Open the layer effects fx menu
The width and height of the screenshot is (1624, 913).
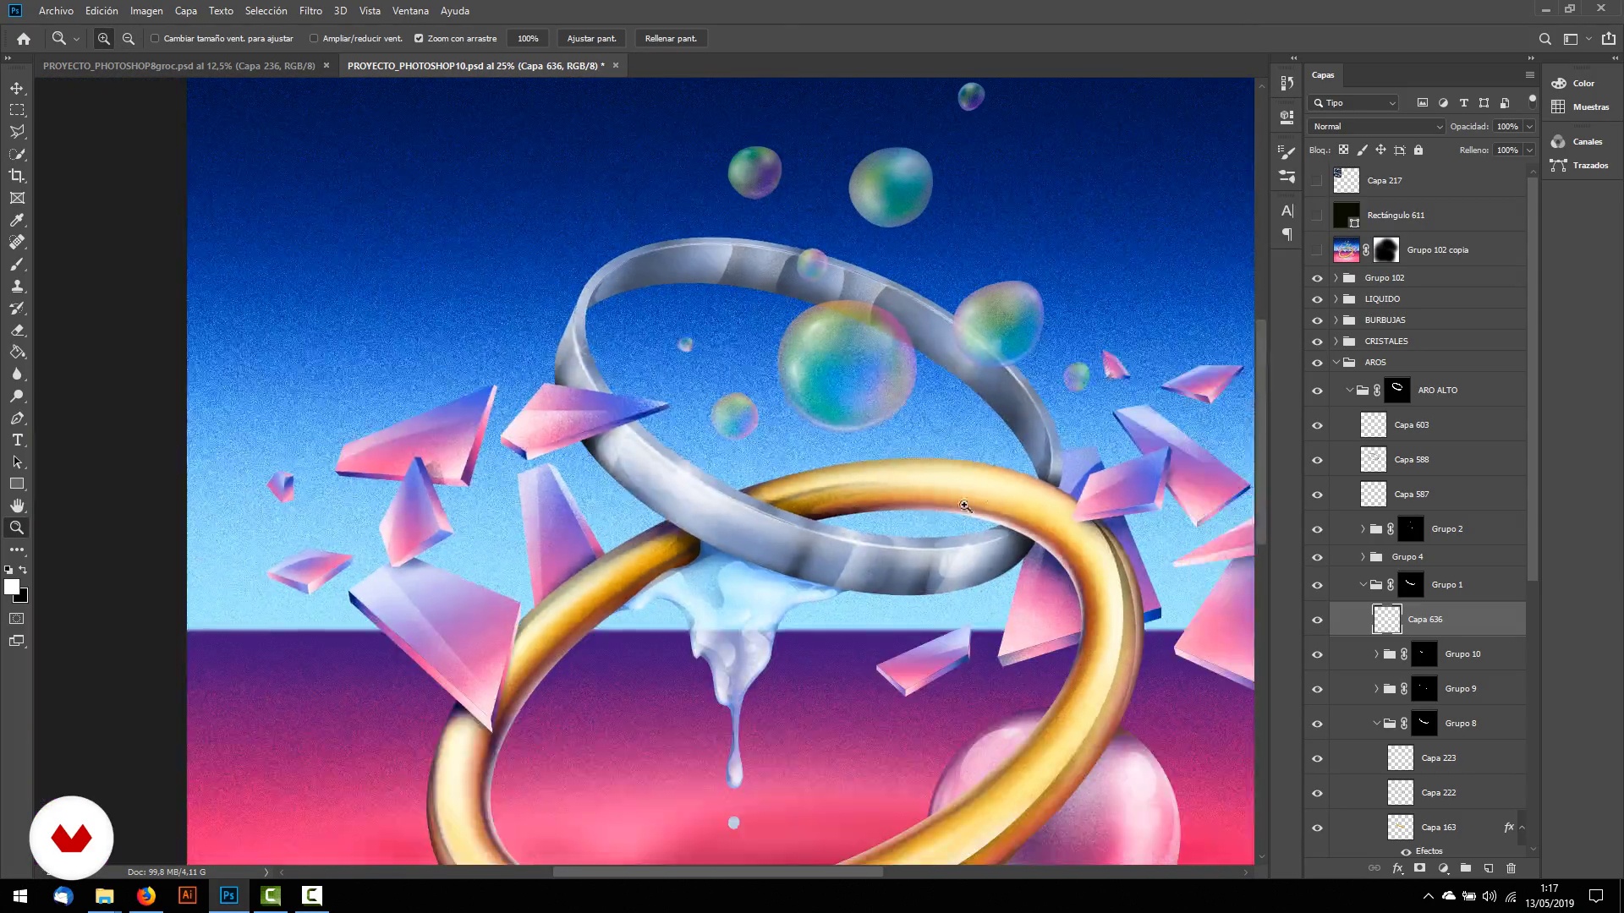tap(1397, 867)
